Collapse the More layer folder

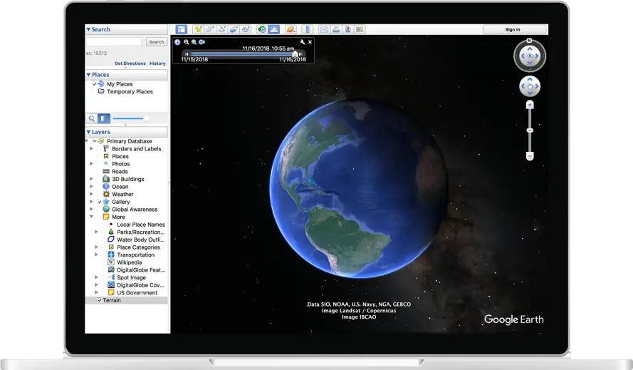tap(91, 217)
